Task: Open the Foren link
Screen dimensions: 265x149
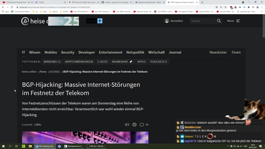Action: (x=236, y=52)
